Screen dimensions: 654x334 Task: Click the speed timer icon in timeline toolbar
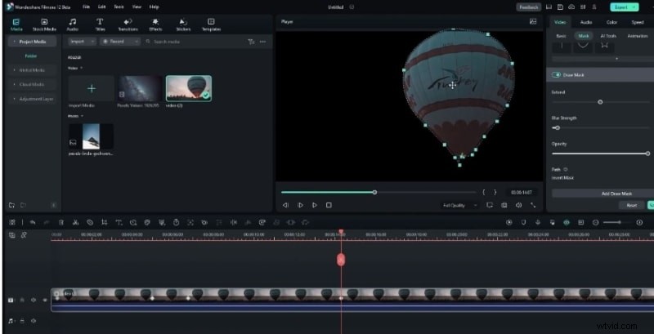click(176, 223)
